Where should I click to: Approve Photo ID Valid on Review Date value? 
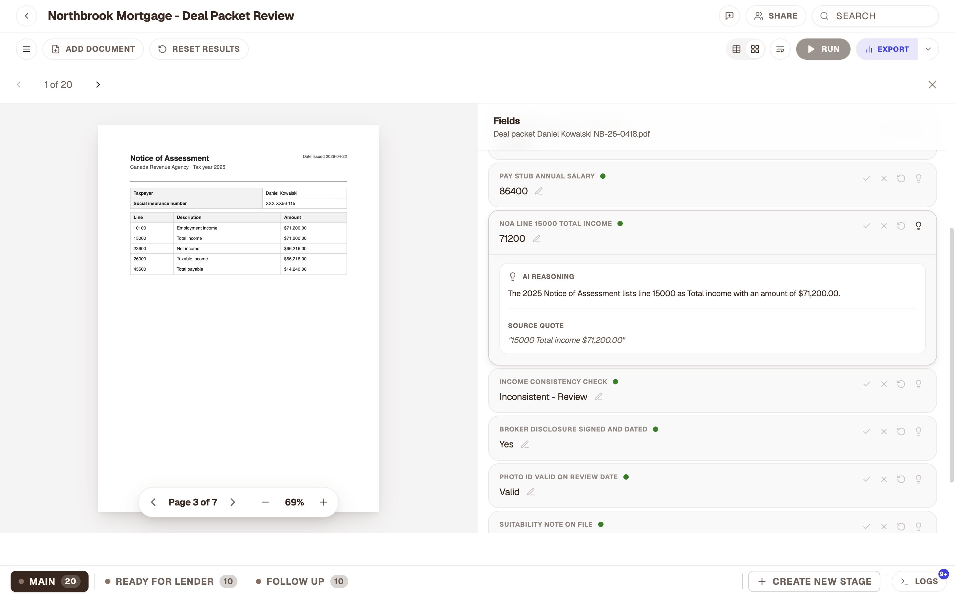pyautogui.click(x=866, y=479)
